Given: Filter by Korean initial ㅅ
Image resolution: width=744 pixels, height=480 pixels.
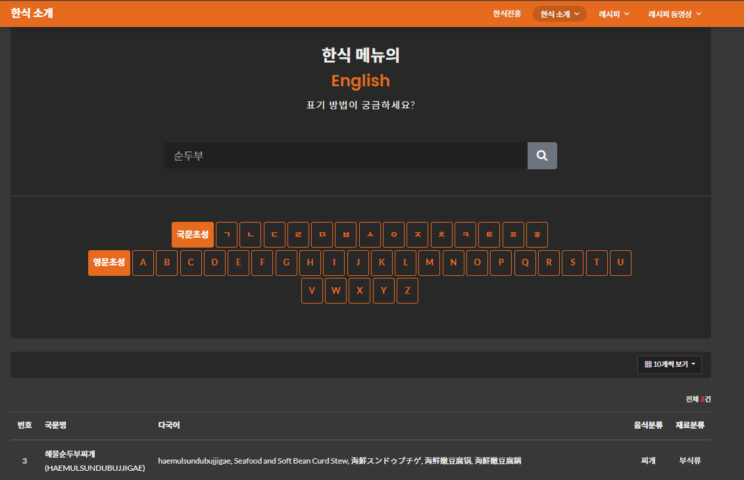Looking at the screenshot, I should [370, 234].
